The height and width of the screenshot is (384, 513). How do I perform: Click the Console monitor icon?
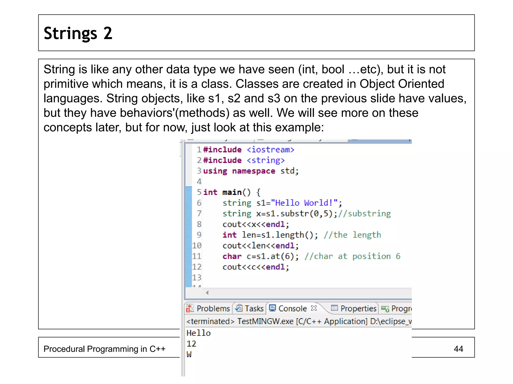[272, 308]
